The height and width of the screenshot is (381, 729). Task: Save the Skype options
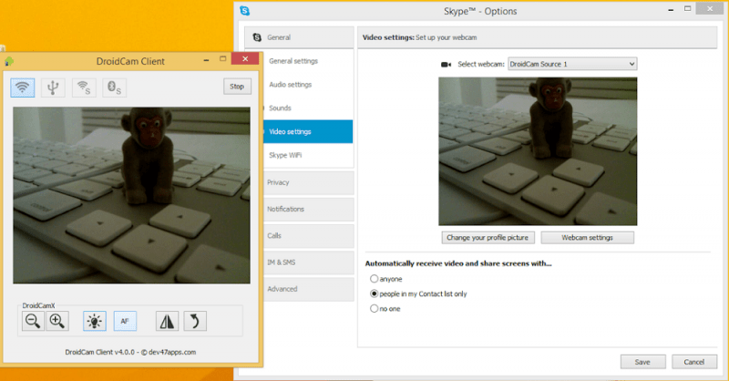(x=642, y=362)
